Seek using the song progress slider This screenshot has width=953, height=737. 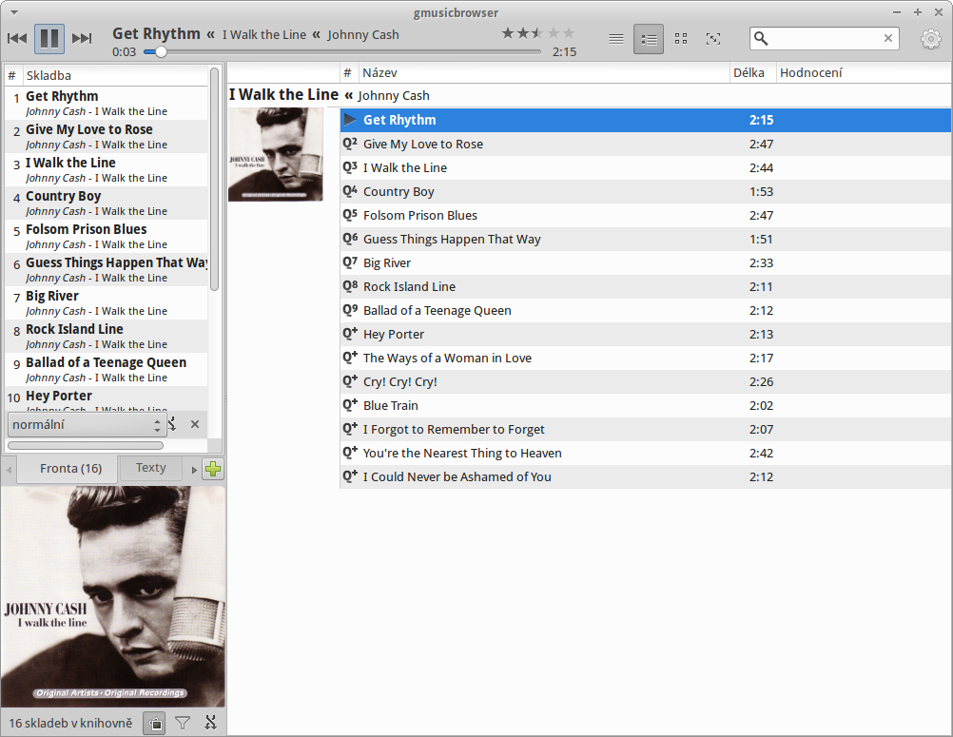[x=342, y=52]
